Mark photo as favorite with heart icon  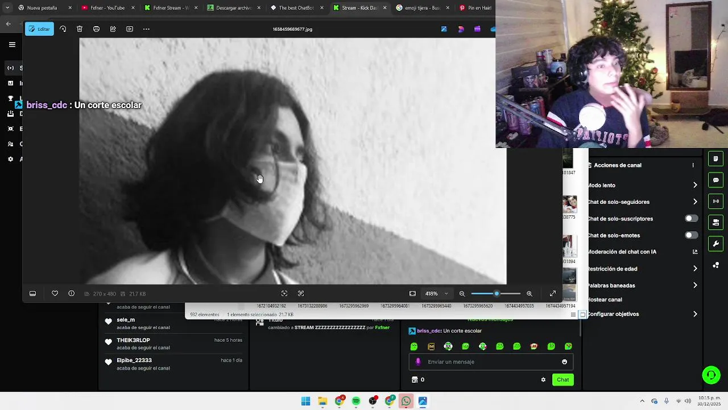pos(55,294)
